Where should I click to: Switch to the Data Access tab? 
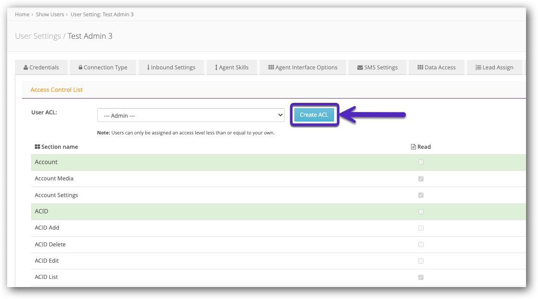pos(437,67)
